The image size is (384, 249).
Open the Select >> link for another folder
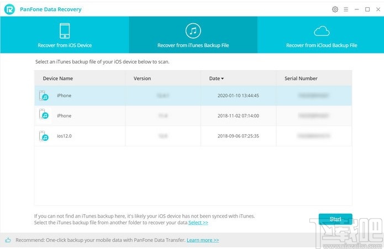tap(198, 222)
